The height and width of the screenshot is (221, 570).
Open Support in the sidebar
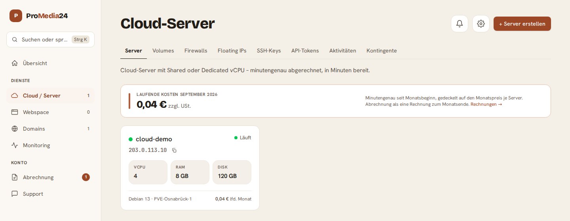tap(50, 194)
